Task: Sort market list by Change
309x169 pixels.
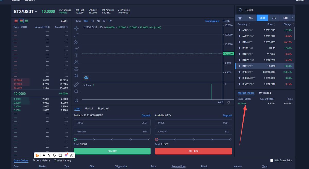Action: point(289,24)
